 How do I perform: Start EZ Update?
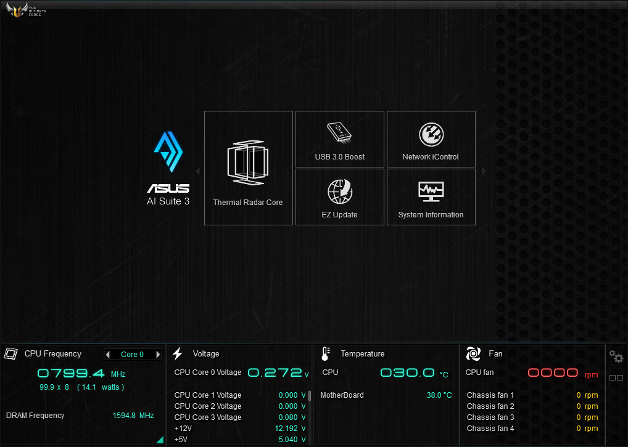tap(340, 197)
